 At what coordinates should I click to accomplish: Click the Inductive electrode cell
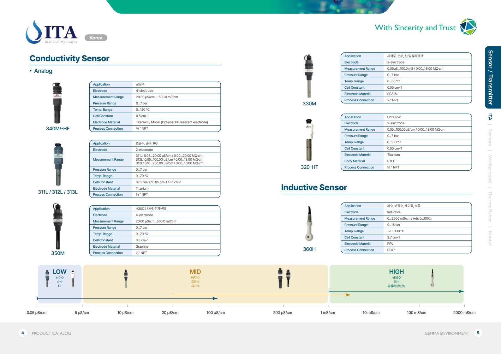click(427, 212)
